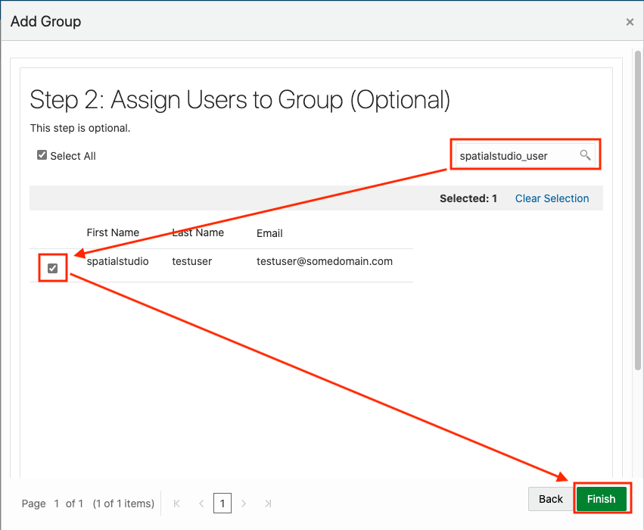Close the Add Group dialog
Screen dimensions: 644x530
630,22
